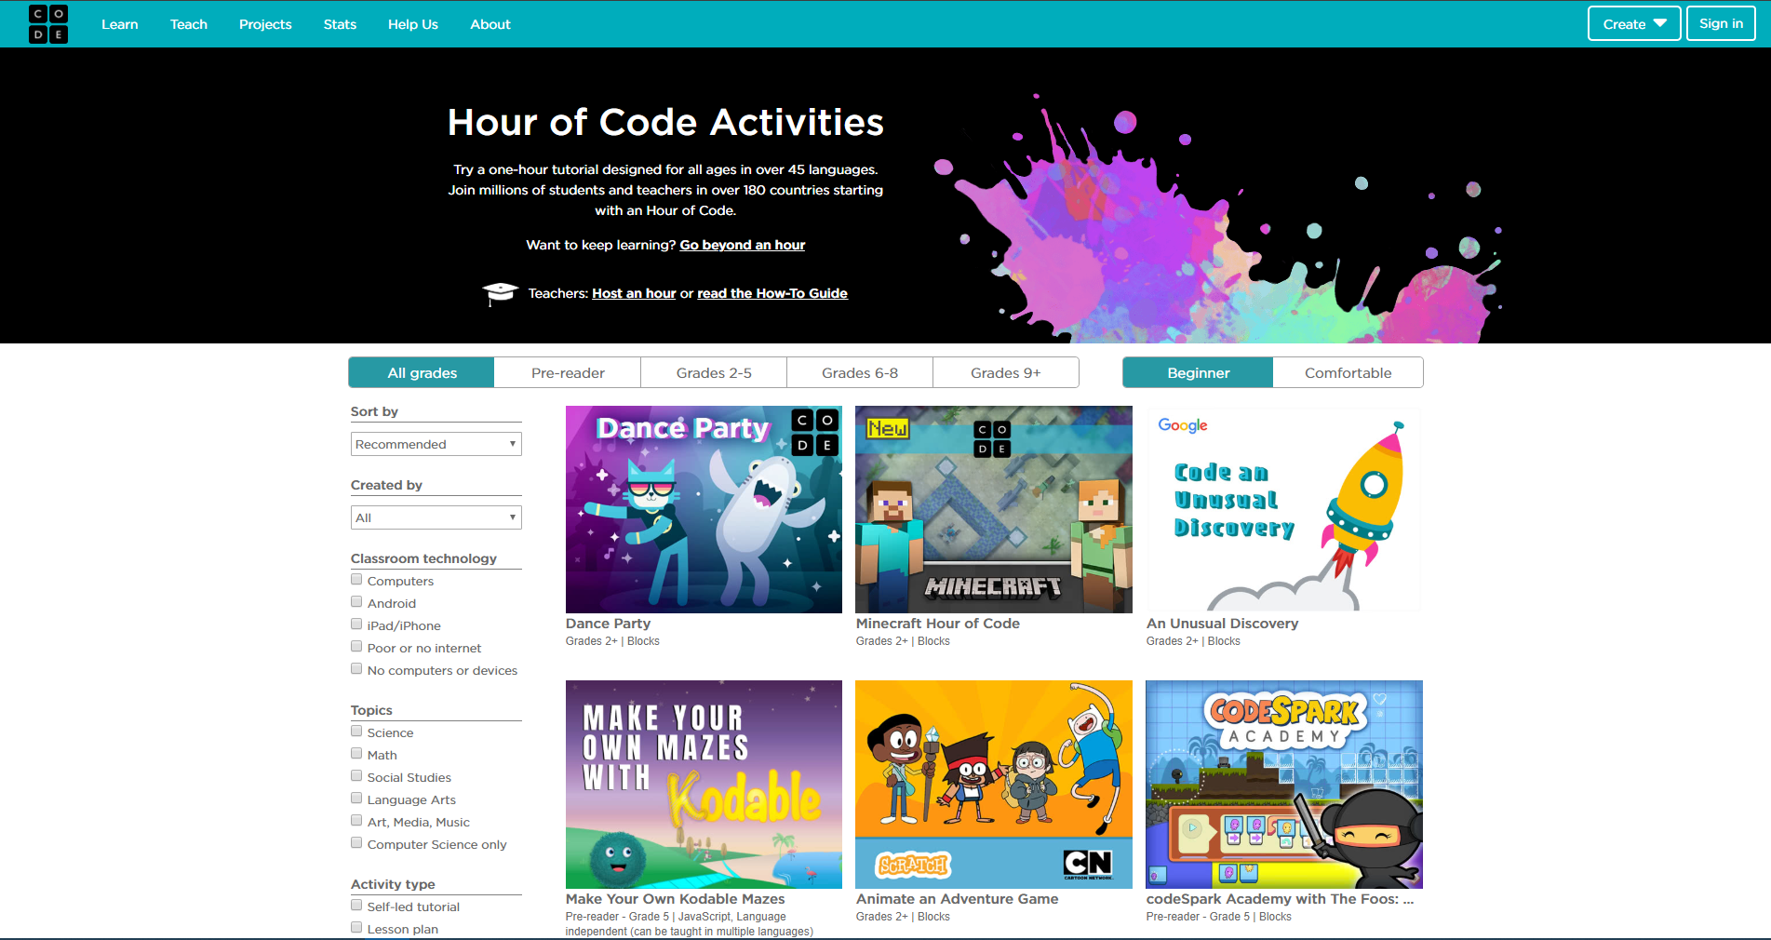The image size is (1771, 940).
Task: Click the Code.org logo icon
Action: tap(48, 24)
